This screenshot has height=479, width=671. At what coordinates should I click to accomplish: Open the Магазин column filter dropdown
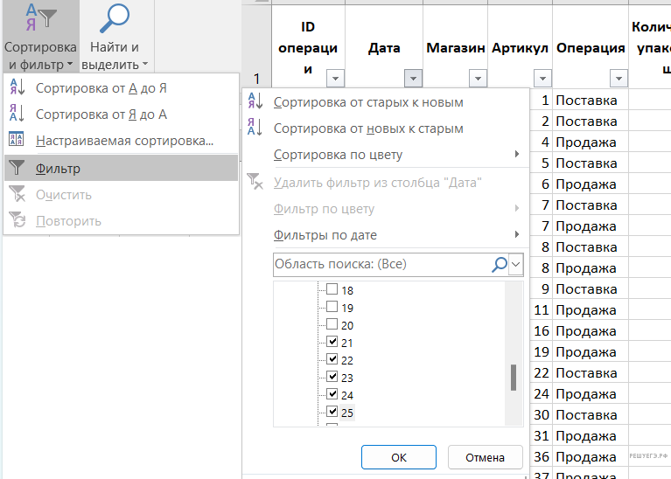pos(478,79)
